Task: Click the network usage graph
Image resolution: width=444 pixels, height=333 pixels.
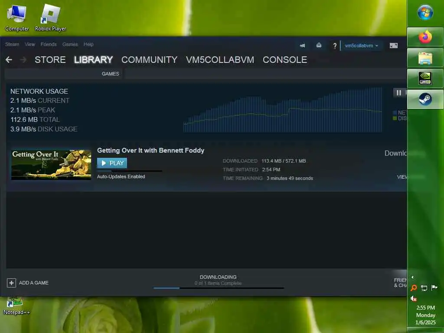Action: coord(283,110)
